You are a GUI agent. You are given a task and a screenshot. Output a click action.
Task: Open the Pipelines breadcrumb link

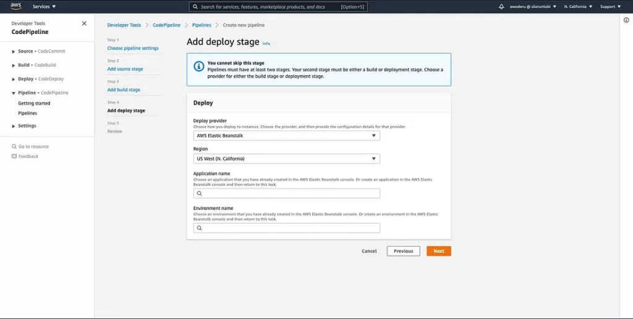pyautogui.click(x=202, y=25)
